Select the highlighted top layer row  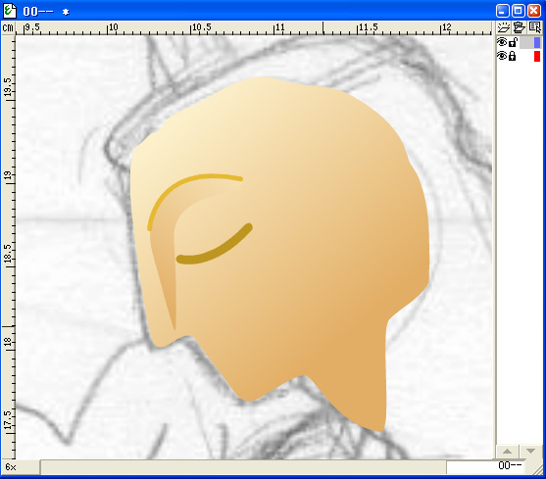point(519,42)
